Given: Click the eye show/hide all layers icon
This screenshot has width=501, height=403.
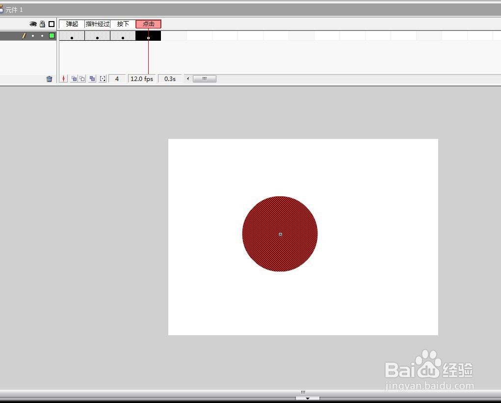Looking at the screenshot, I should 33,24.
